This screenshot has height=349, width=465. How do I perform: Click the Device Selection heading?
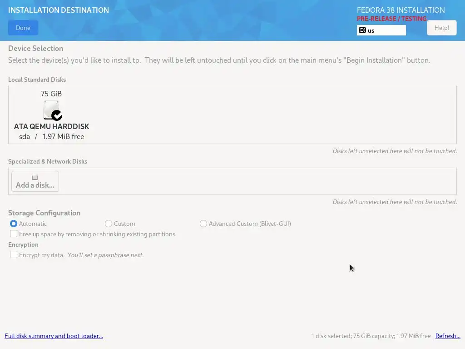pos(35,48)
